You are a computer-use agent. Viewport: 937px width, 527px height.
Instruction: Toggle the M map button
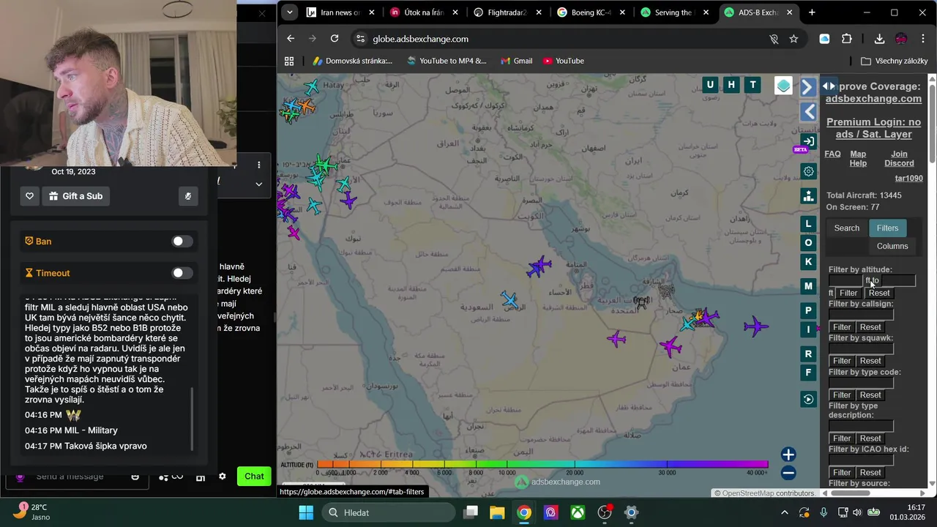[808, 286]
